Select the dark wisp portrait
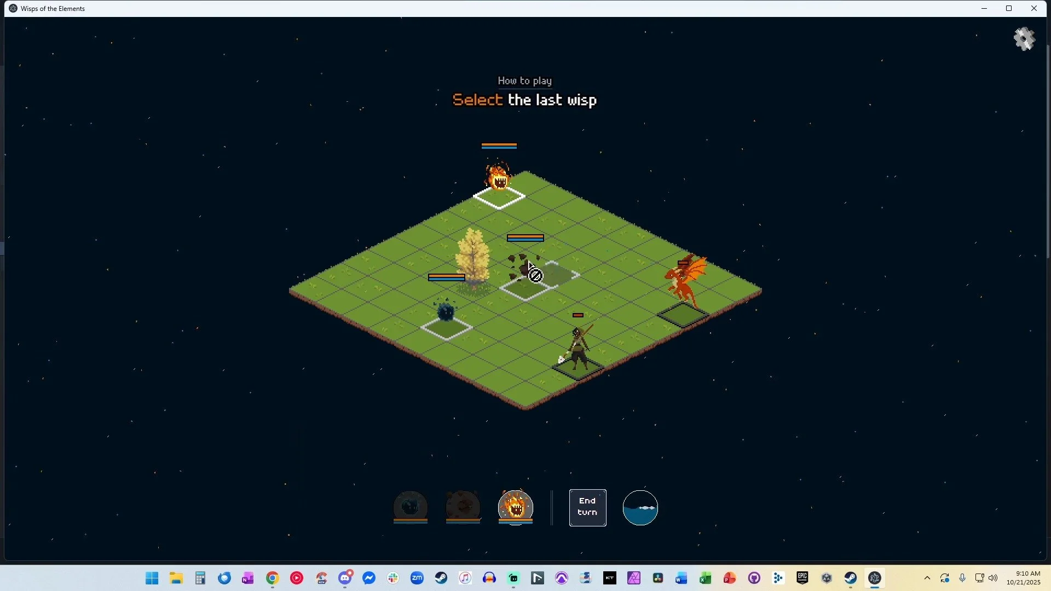This screenshot has height=591, width=1051. [410, 506]
